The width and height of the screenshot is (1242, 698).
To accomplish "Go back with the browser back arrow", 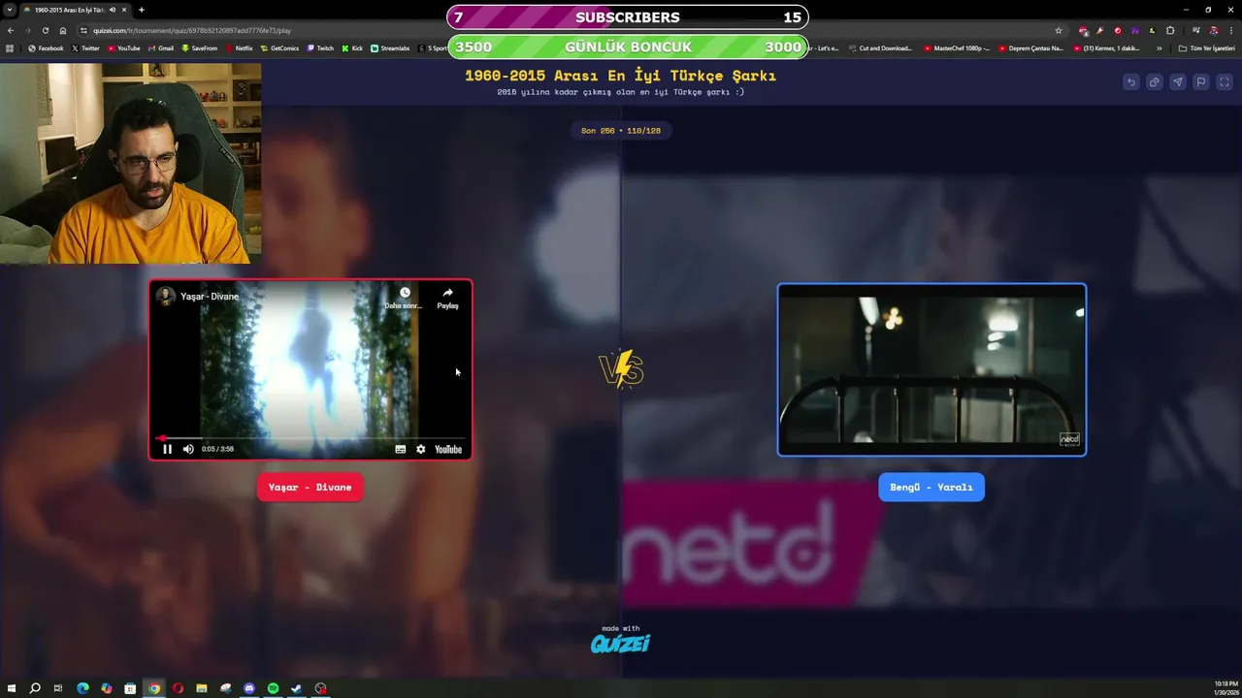I will [11, 30].
